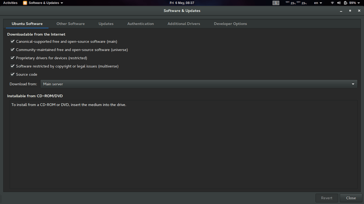This screenshot has height=204, width=364.
Task: Select the Authentication tab
Action: pyautogui.click(x=140, y=24)
